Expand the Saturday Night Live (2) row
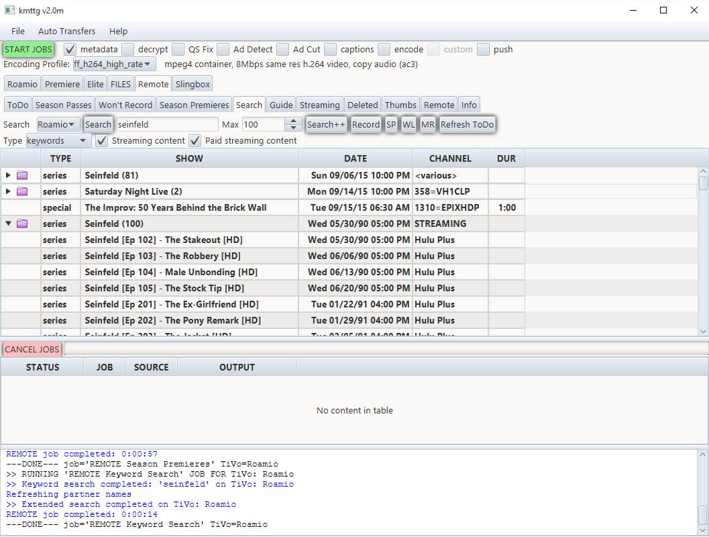 click(x=8, y=191)
